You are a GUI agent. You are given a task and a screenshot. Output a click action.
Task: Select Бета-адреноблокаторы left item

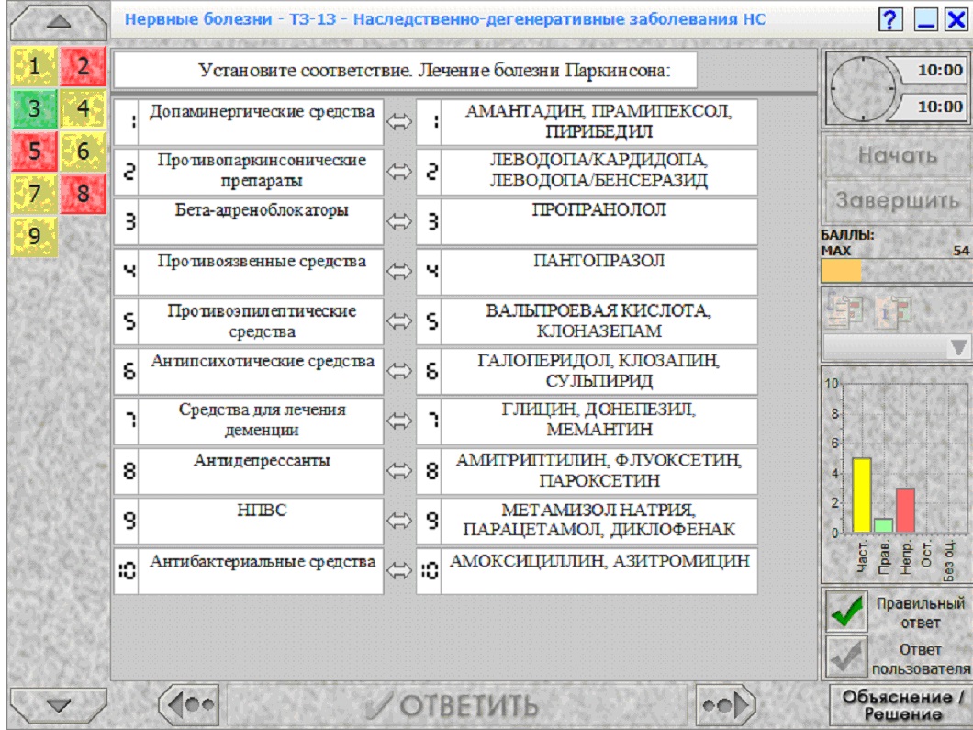[249, 221]
